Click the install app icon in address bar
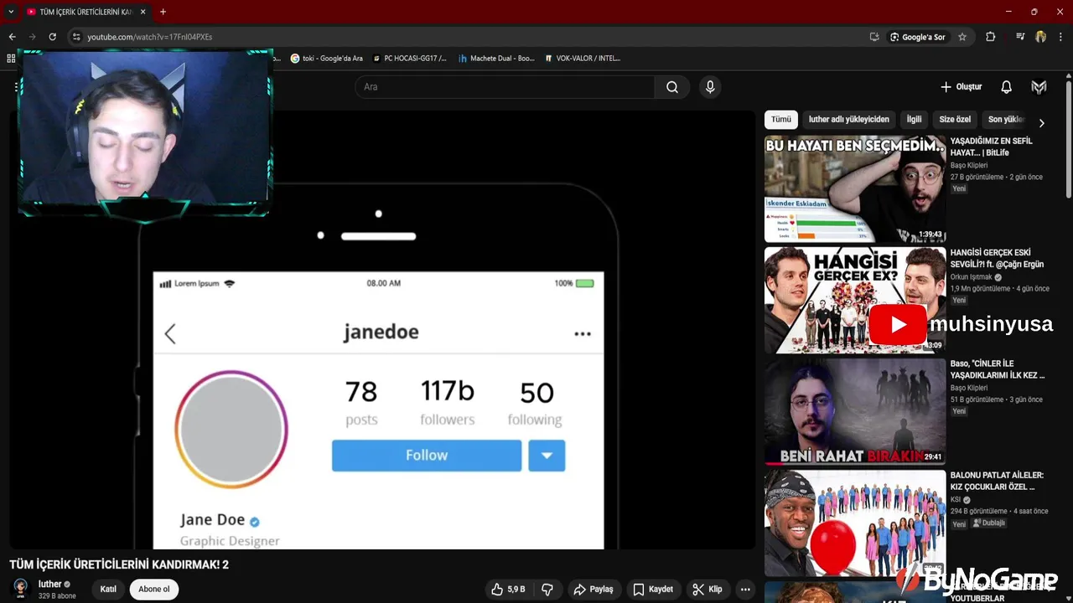This screenshot has height=603, width=1073. [874, 37]
